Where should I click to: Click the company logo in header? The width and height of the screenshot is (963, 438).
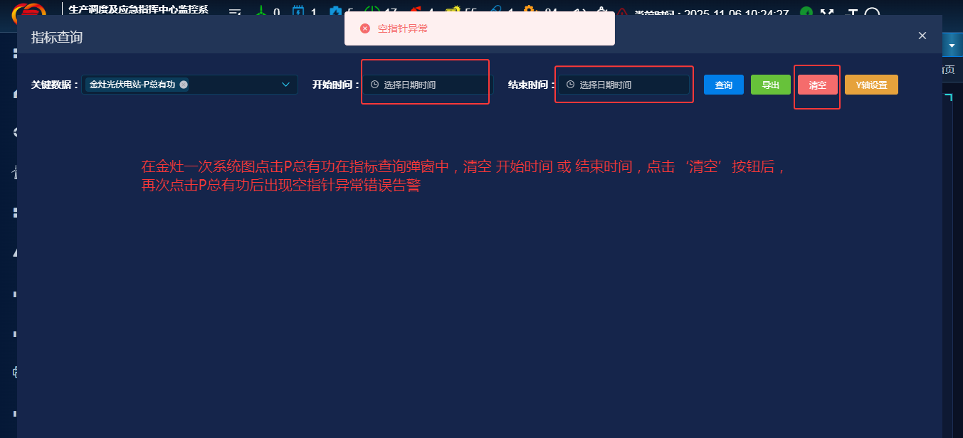pos(28,11)
